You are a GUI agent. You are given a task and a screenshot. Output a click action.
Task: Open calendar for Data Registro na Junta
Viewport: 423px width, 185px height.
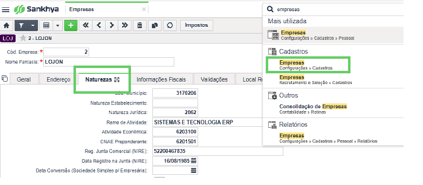tap(194, 161)
